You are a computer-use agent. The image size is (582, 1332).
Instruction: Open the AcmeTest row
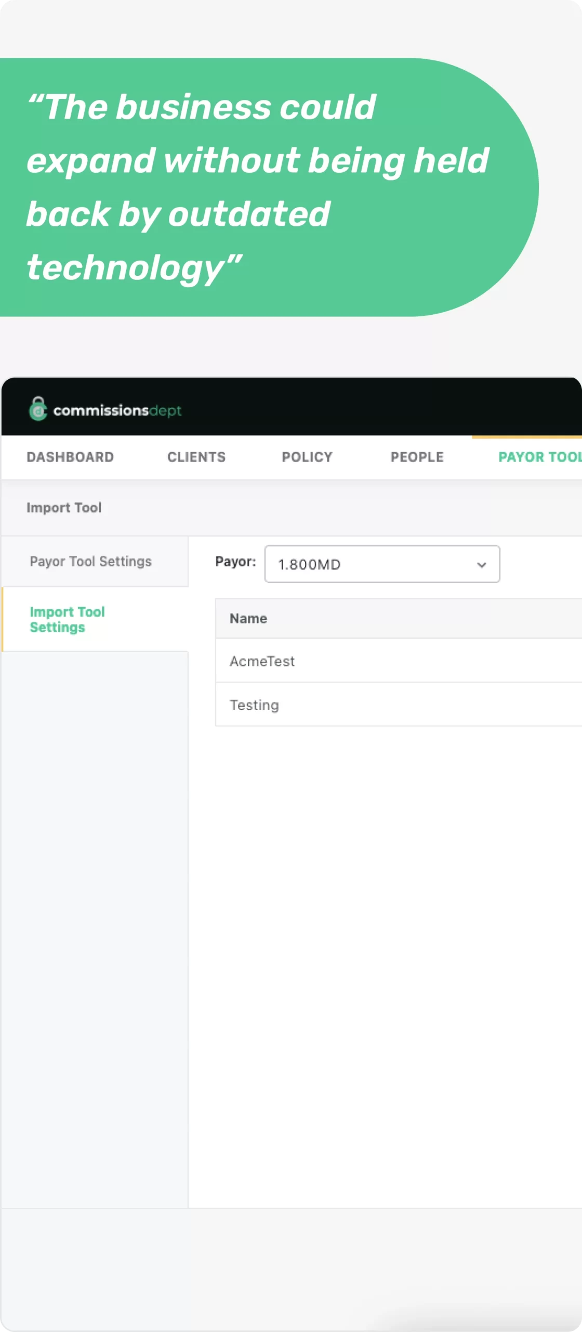(262, 661)
